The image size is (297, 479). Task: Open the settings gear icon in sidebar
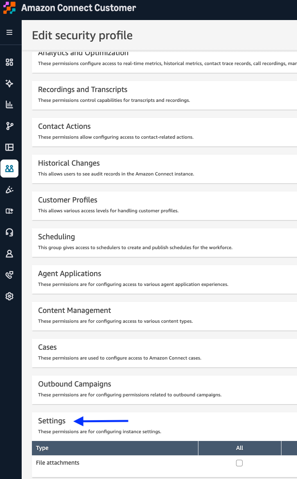pyautogui.click(x=9, y=296)
